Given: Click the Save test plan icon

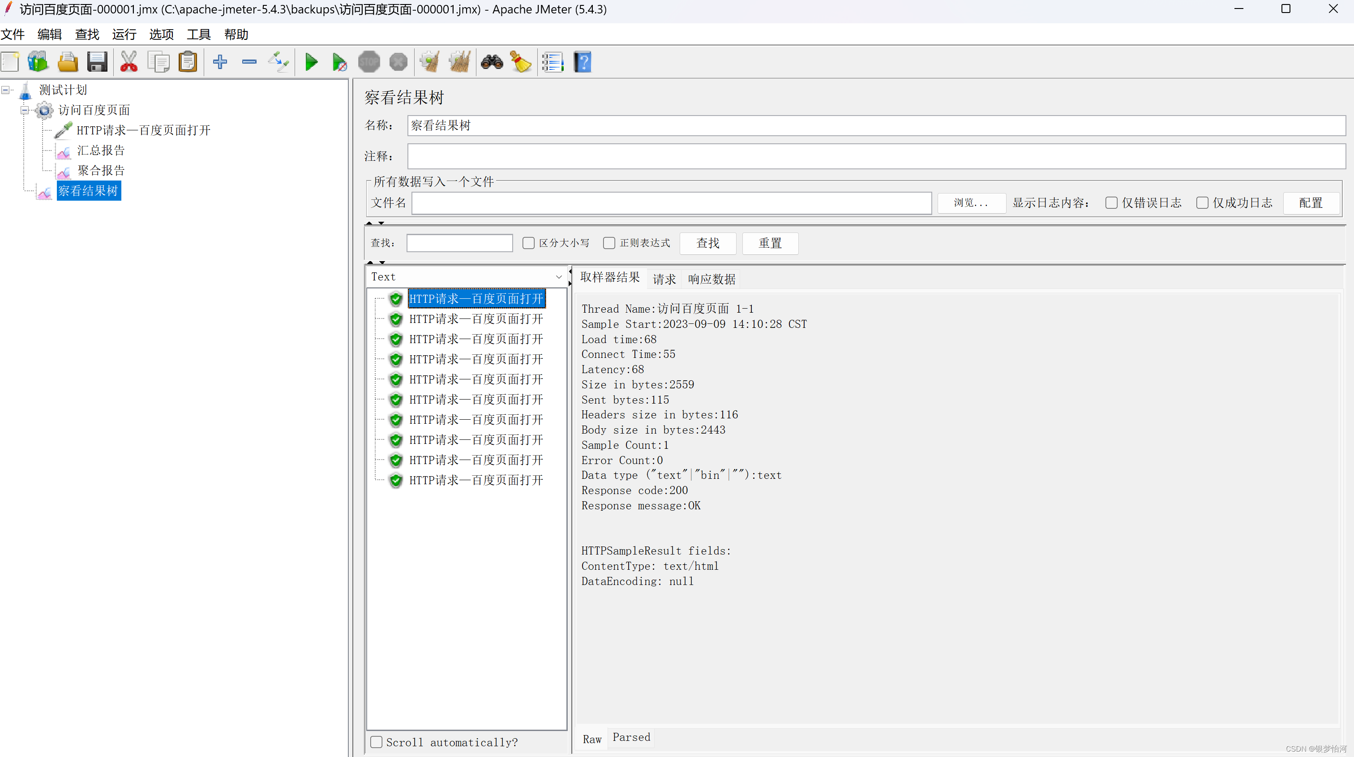Looking at the screenshot, I should 97,61.
